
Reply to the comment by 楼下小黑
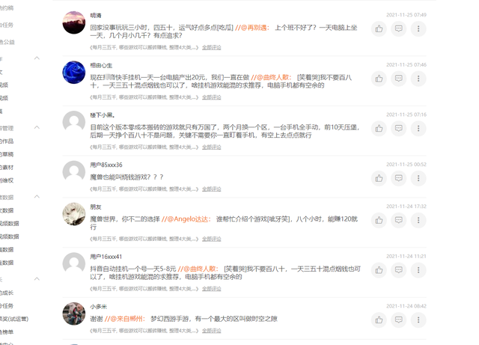[x=399, y=128]
